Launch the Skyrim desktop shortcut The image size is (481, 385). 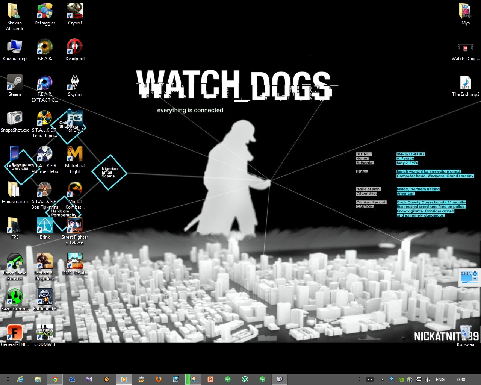pos(75,86)
